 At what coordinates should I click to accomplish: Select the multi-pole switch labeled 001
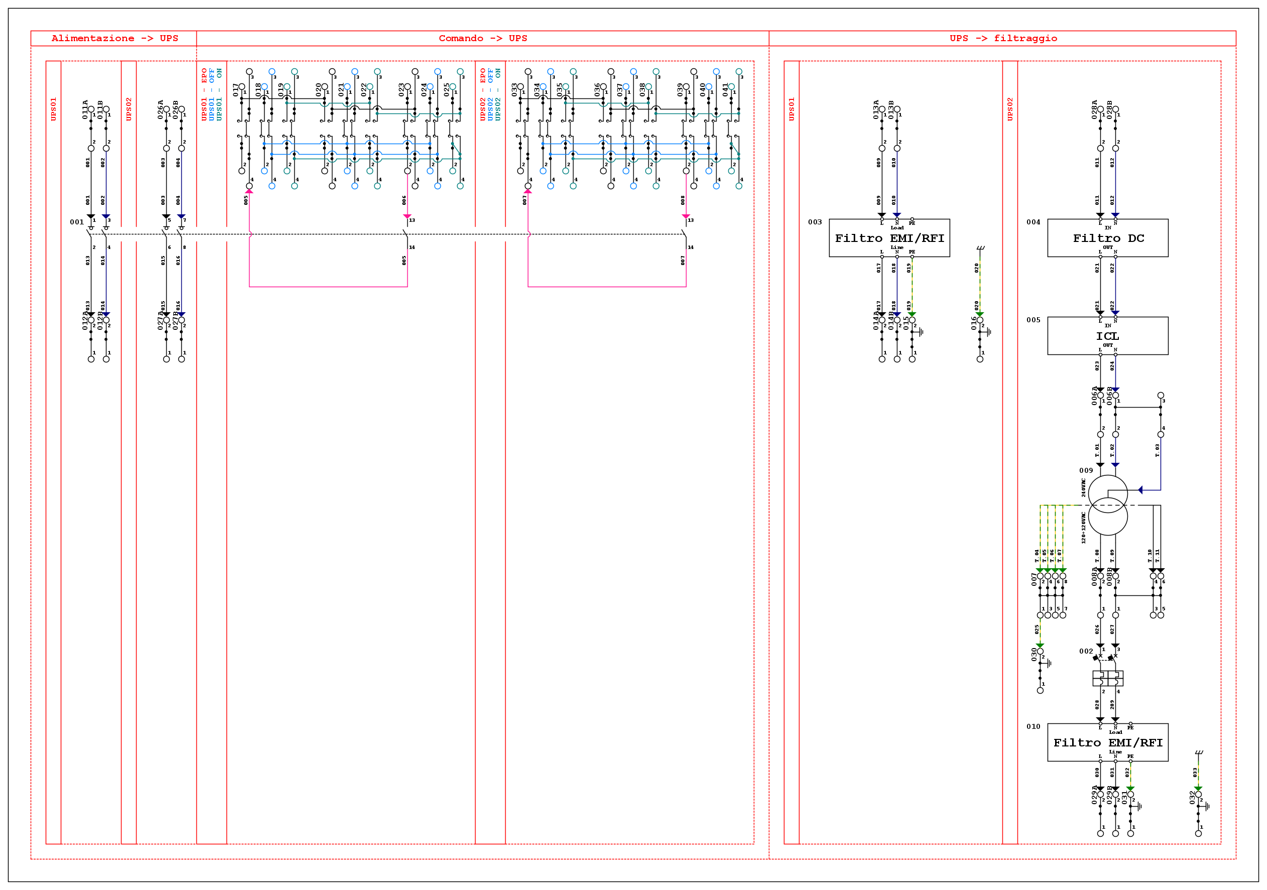[91, 234]
